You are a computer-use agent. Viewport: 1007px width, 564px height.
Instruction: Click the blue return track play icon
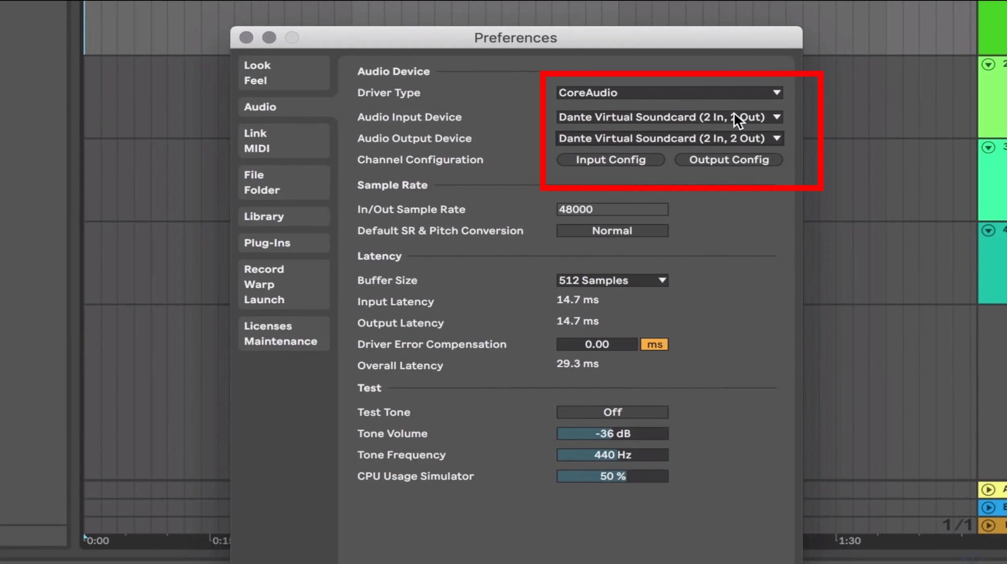pos(988,508)
